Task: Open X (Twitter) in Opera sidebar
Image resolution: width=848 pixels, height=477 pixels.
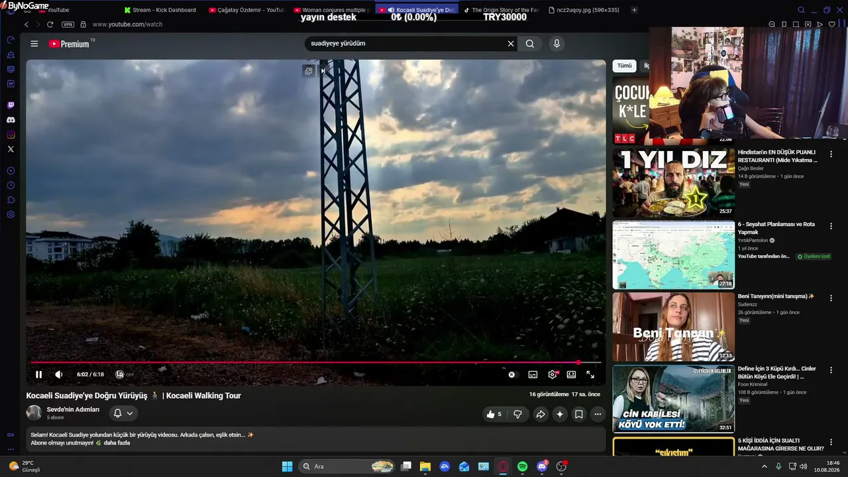Action: coord(11,149)
